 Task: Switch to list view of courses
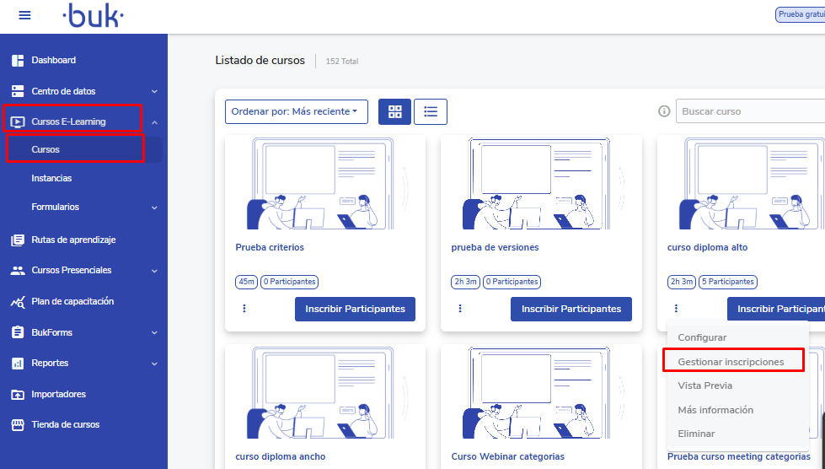click(431, 111)
